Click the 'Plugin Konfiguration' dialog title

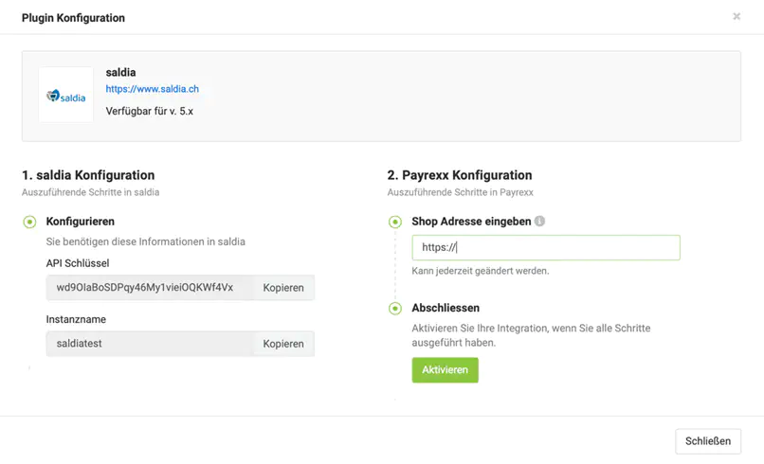73,18
